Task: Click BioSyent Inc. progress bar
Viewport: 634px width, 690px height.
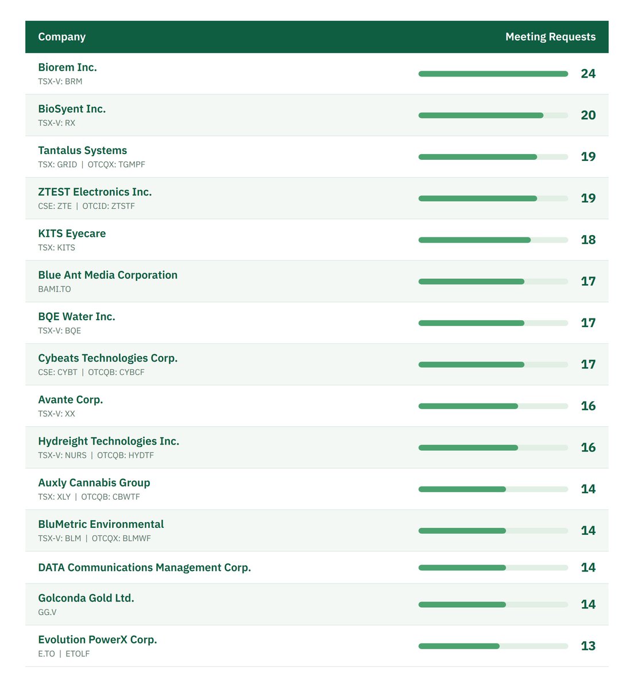Action: coord(493,115)
